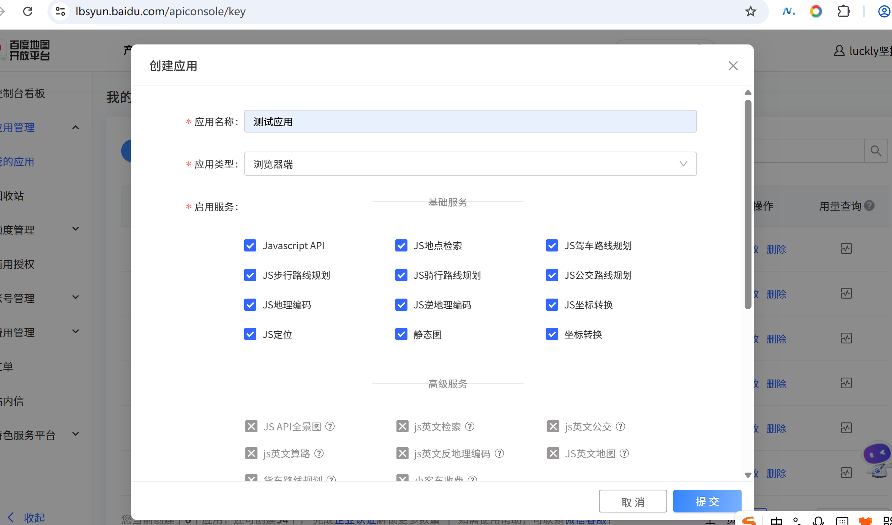892x525 pixels.
Task: Uncheck the Javascript API checkbox
Action: pyautogui.click(x=250, y=245)
